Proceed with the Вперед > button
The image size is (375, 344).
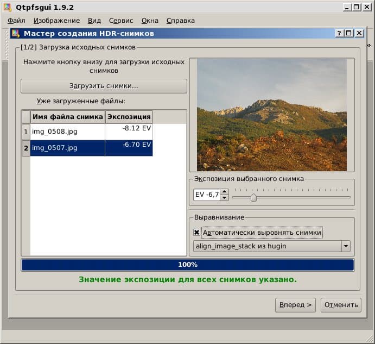pyautogui.click(x=295, y=305)
